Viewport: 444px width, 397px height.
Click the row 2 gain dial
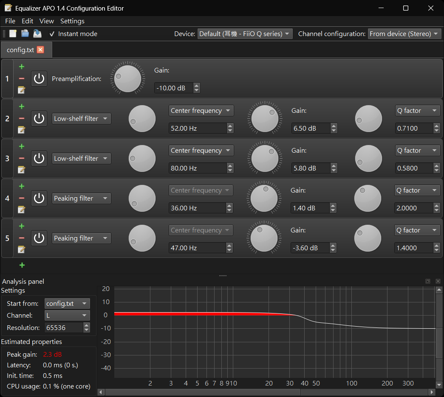265,118
